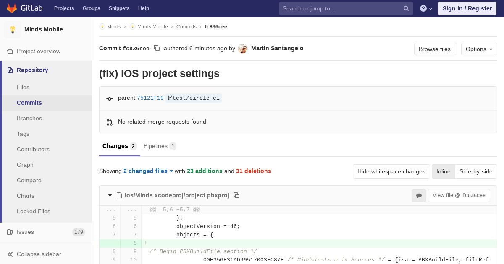The width and height of the screenshot is (504, 264).
Task: Click Sign in / Register button
Action: pos(467,8)
